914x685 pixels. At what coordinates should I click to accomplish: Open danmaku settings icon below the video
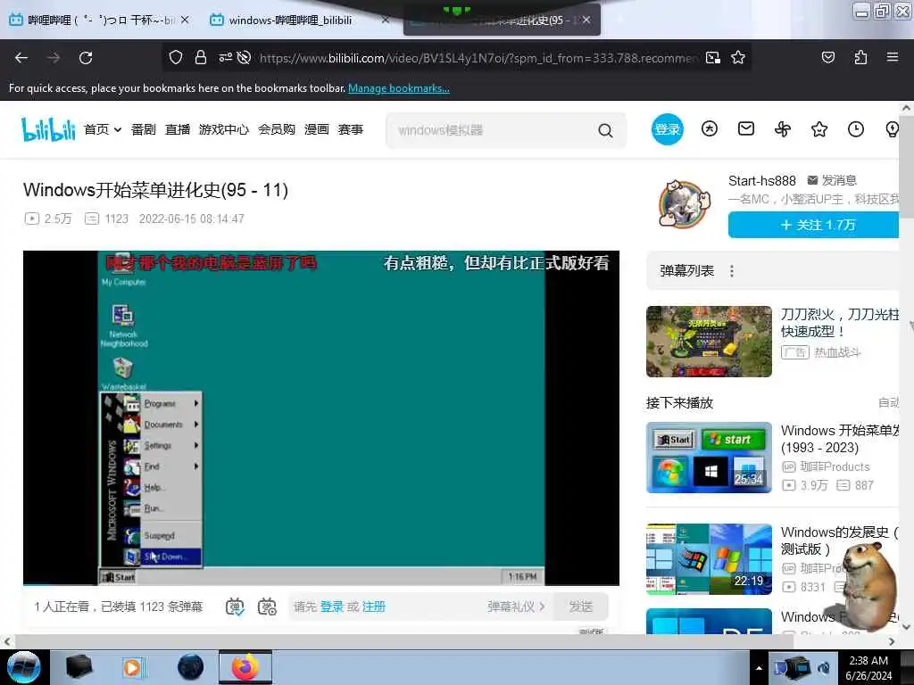click(x=267, y=607)
